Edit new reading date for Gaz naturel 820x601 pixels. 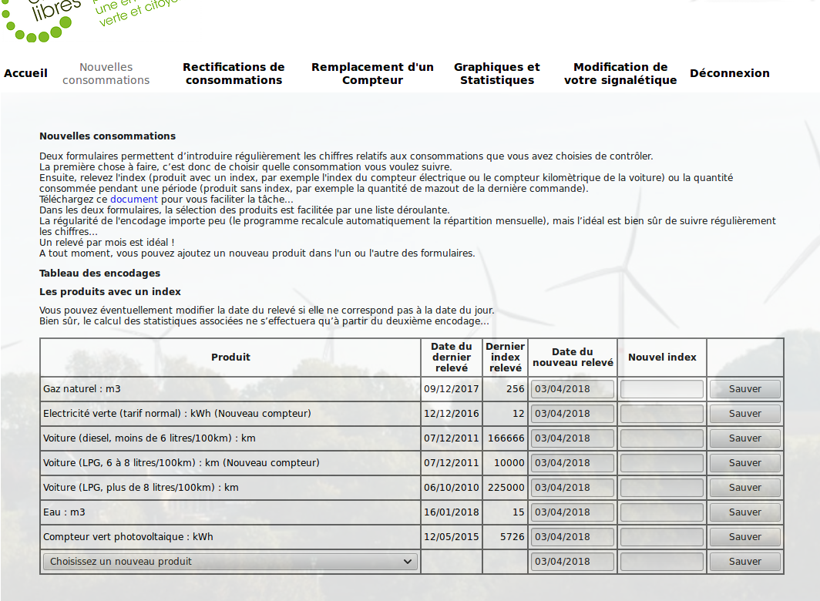click(573, 389)
